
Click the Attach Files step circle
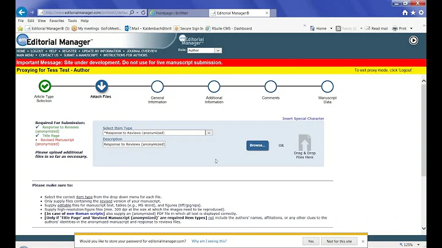tap(101, 86)
